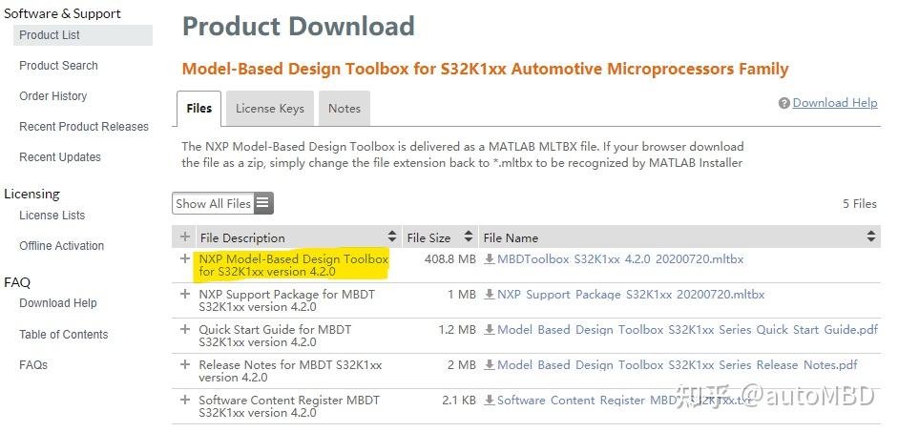The image size is (898, 432).
Task: Click the 408.8 MB file size cell
Action: tap(450, 259)
